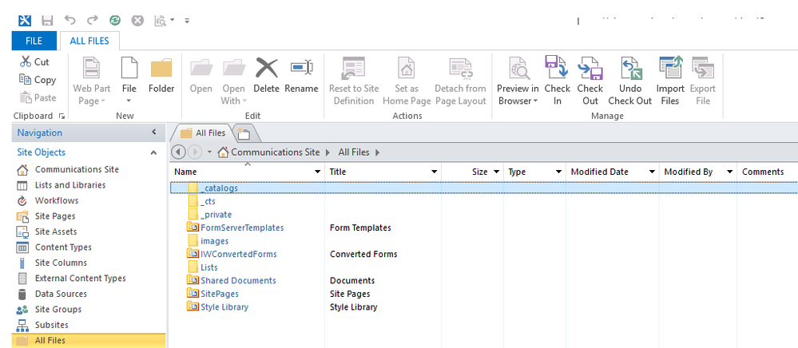Open Site Columns in navigation

(61, 263)
